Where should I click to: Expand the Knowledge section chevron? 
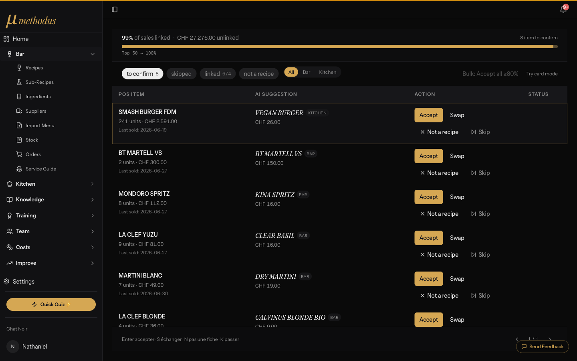click(93, 200)
